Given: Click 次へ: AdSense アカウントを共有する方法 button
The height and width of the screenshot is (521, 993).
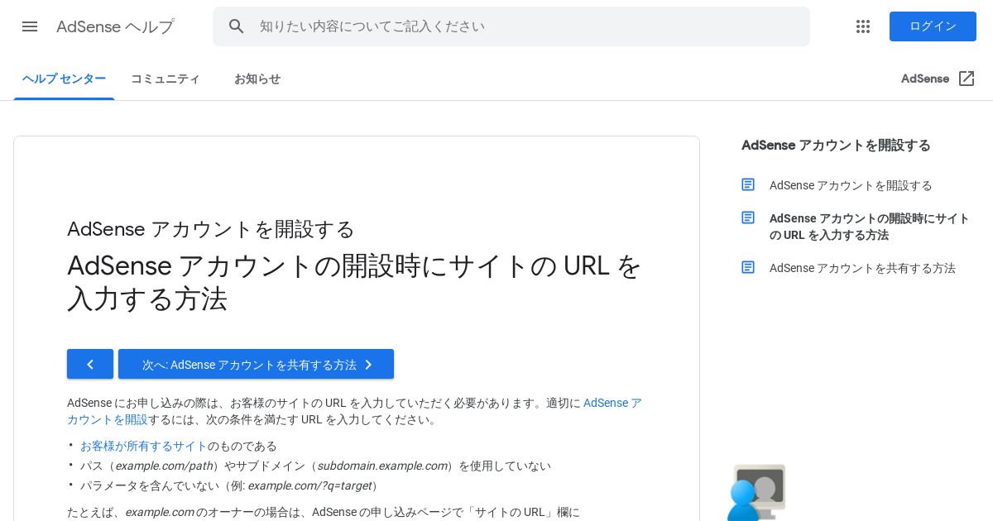Looking at the screenshot, I should pos(256,364).
